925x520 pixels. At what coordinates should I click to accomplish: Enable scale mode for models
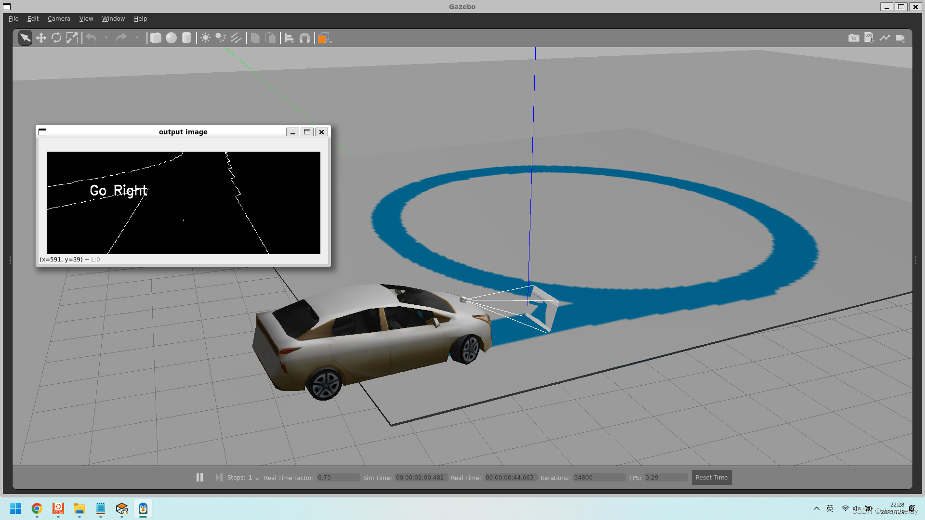tap(72, 38)
